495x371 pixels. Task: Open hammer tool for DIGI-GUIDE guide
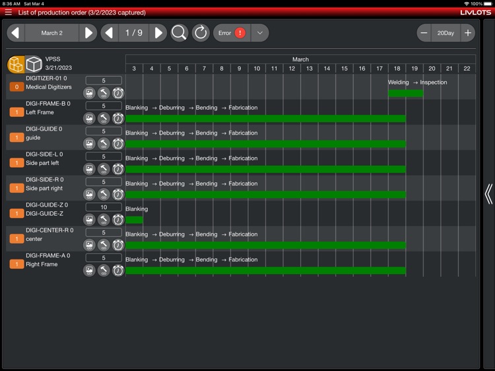pos(104,144)
